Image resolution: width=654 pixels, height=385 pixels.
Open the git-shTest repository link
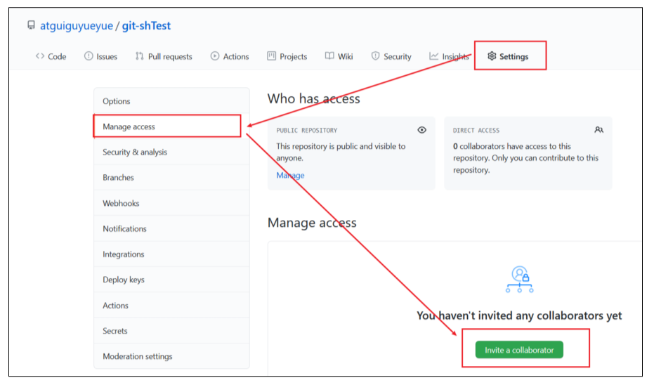point(146,26)
